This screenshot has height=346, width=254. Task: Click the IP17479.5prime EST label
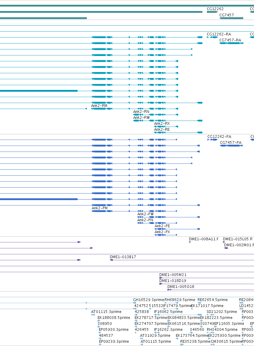(177, 306)
